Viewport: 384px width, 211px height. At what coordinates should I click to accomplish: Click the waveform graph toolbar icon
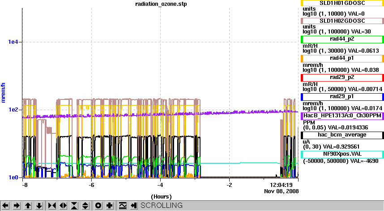coord(123,205)
